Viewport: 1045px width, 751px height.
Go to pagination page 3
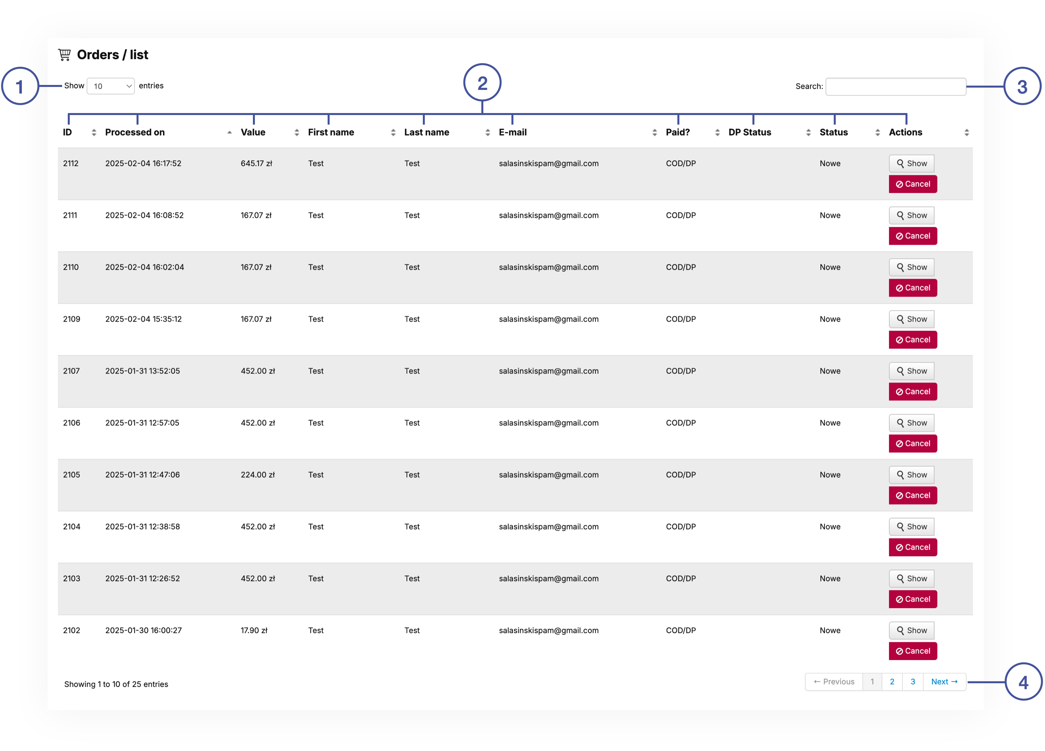click(x=912, y=682)
